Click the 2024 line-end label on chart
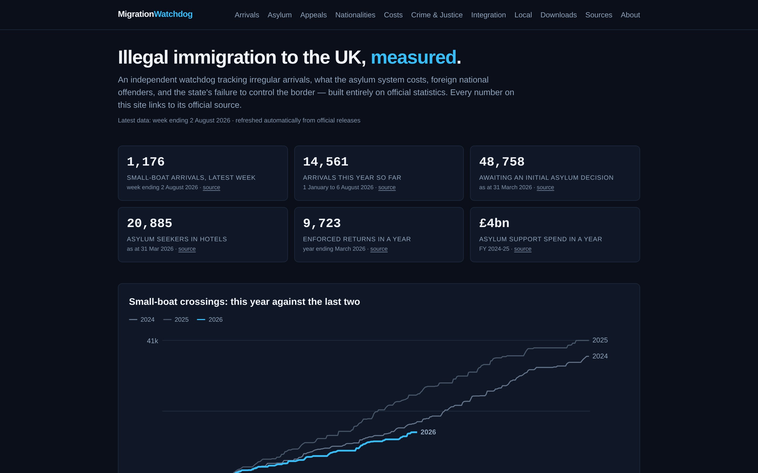The image size is (758, 473). [600, 356]
